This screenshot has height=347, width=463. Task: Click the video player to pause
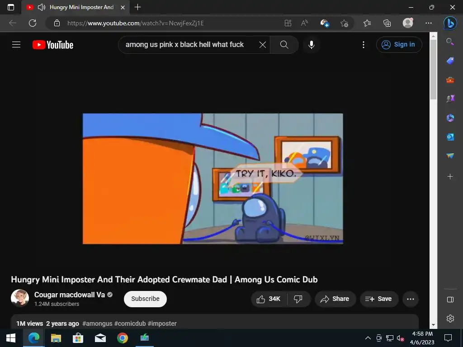(213, 178)
